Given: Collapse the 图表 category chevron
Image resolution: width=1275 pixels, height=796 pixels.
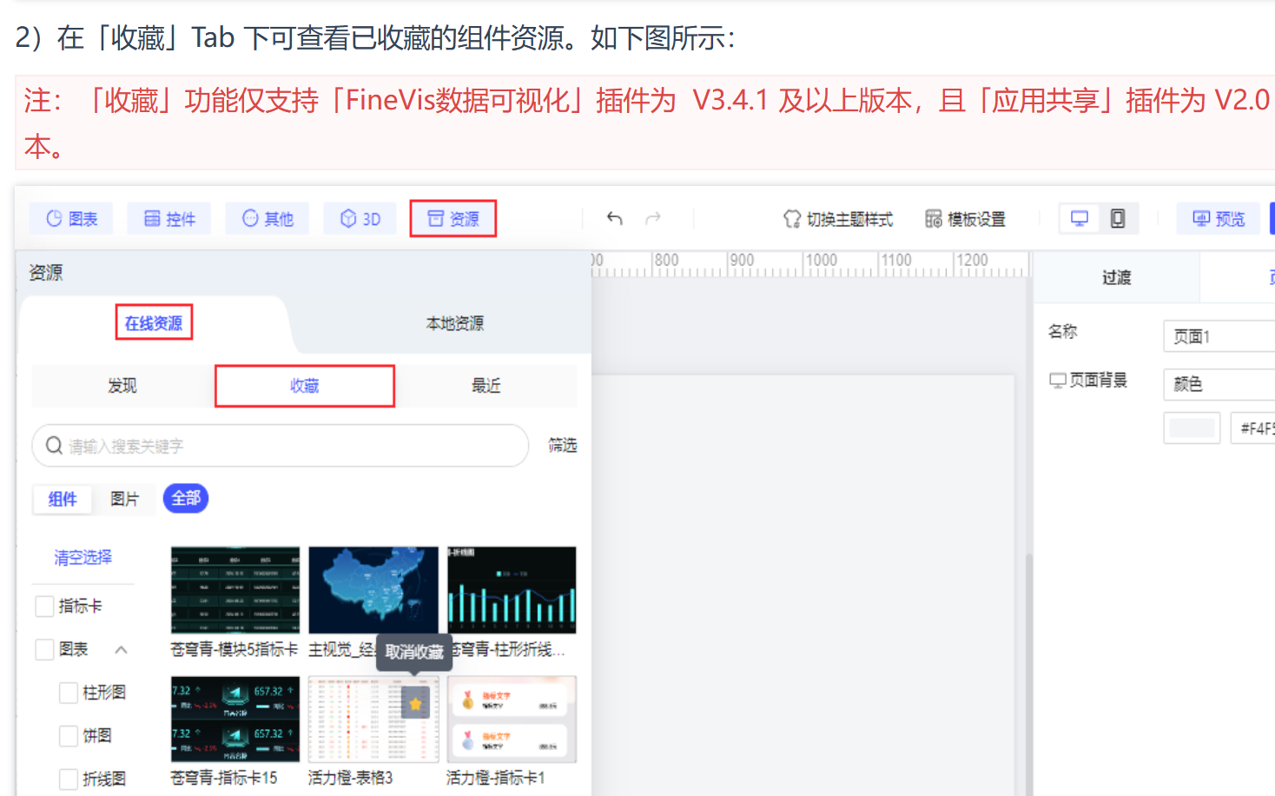Looking at the screenshot, I should (x=121, y=650).
